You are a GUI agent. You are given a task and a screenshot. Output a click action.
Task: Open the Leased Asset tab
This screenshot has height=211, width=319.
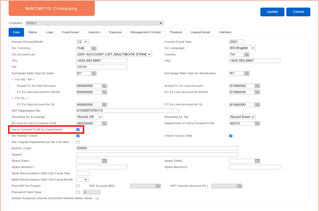[200, 32]
